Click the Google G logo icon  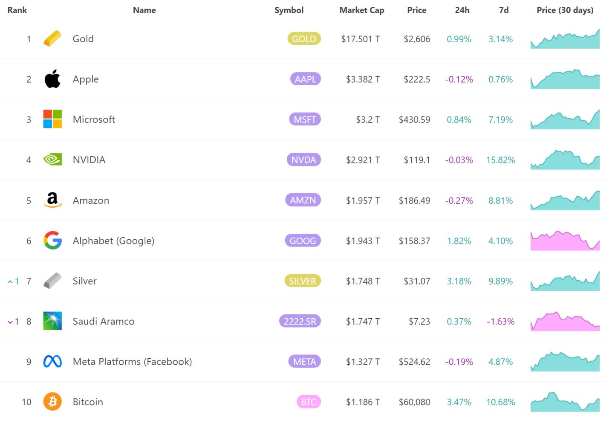pyautogui.click(x=52, y=240)
